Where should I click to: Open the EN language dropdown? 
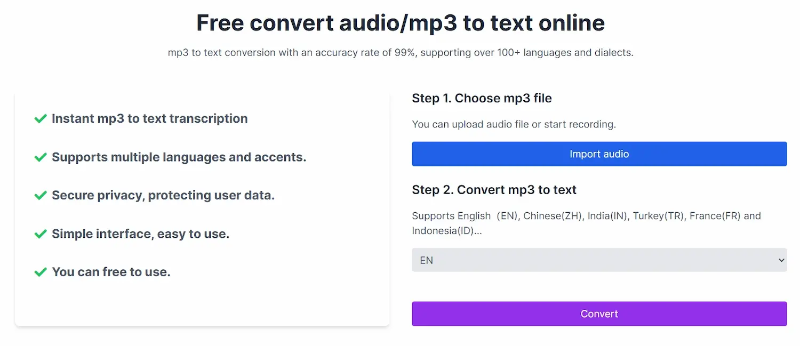599,260
